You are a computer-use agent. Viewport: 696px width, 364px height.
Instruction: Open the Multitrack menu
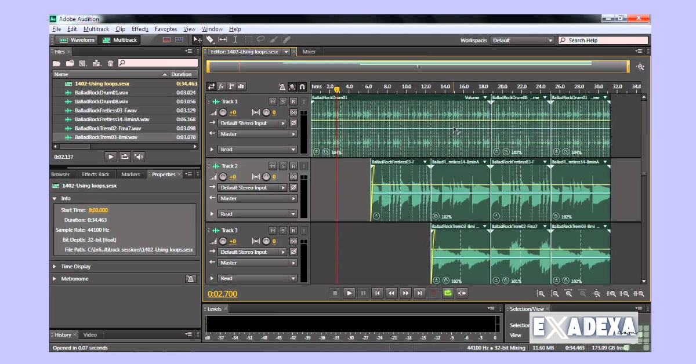click(96, 29)
